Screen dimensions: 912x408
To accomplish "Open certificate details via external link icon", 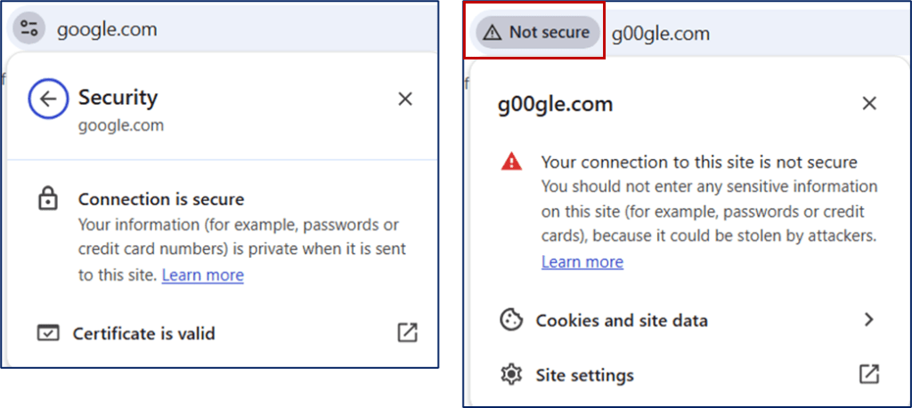I will tap(407, 333).
